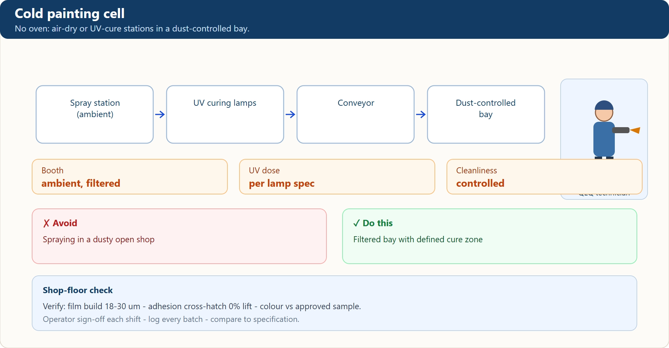
Task: Click the Cold painting cell title
Action: 70,14
